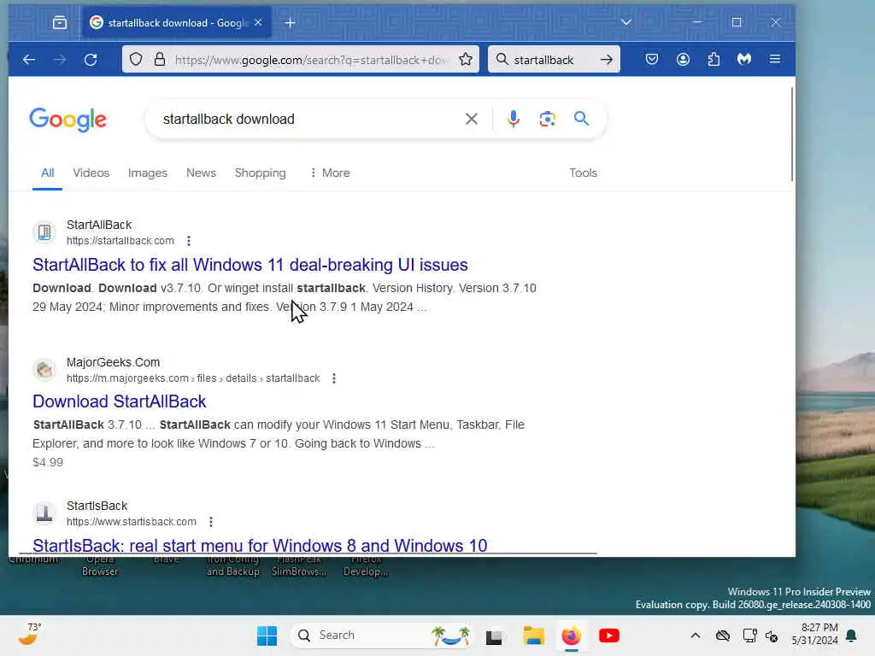Screen dimensions: 875x656
Task: Clear the Google search query
Action: point(472,119)
